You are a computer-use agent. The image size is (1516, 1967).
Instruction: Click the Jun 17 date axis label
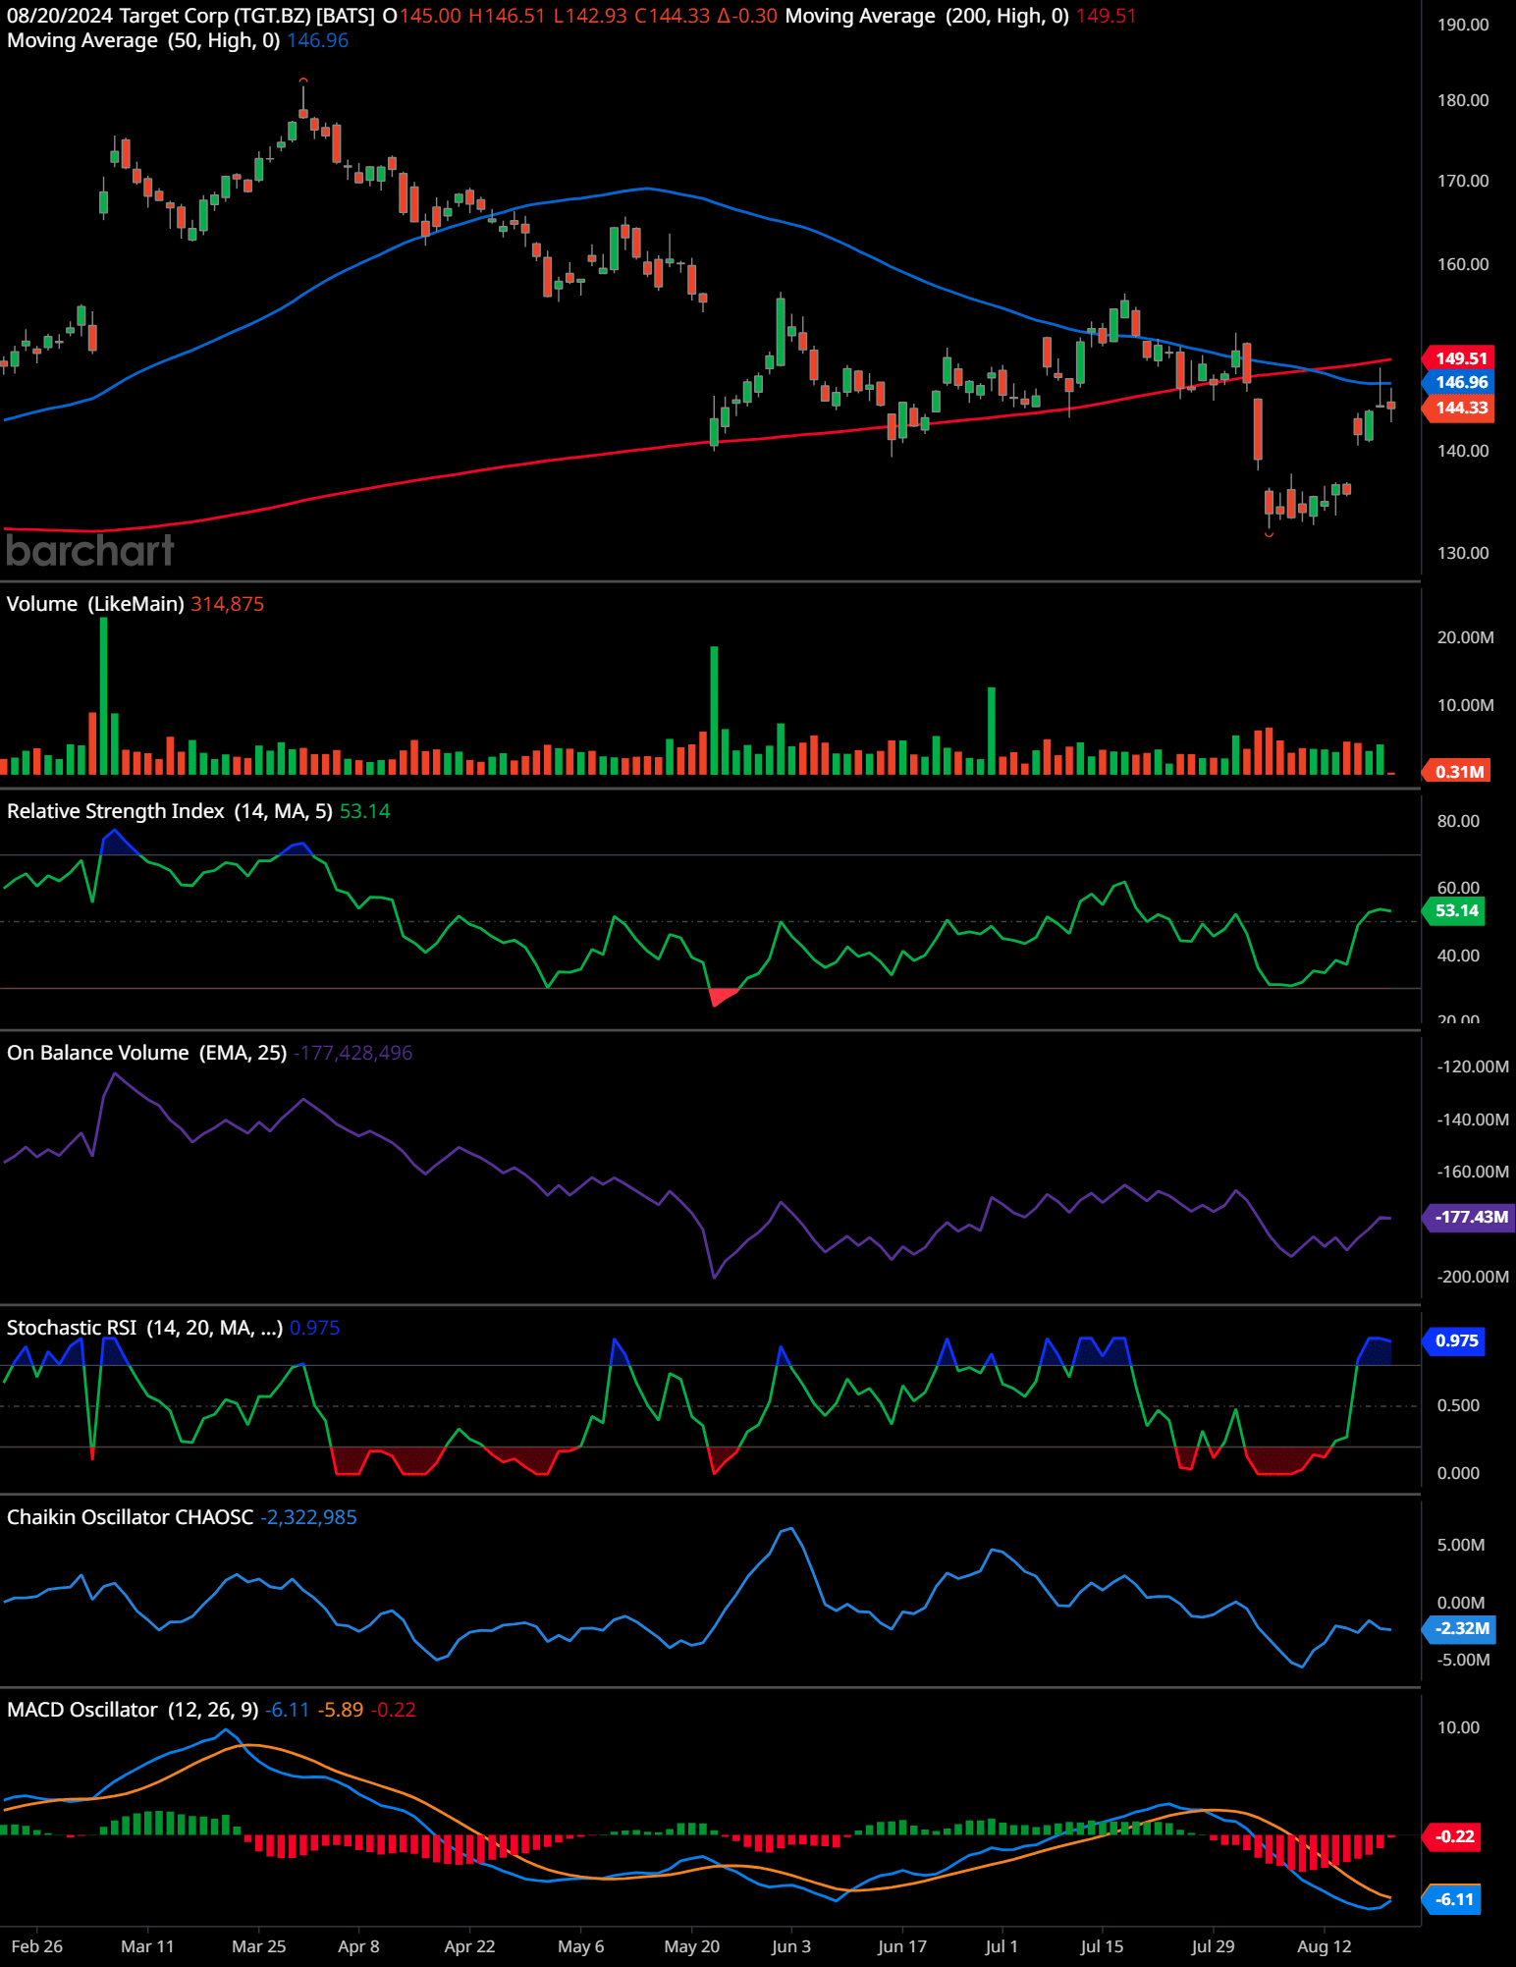coord(902,1946)
